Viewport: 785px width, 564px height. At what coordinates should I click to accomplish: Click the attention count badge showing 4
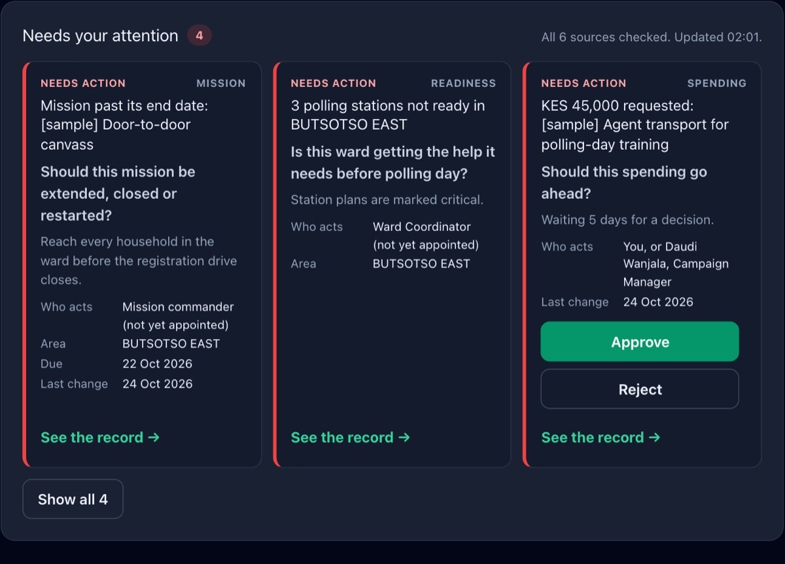200,35
